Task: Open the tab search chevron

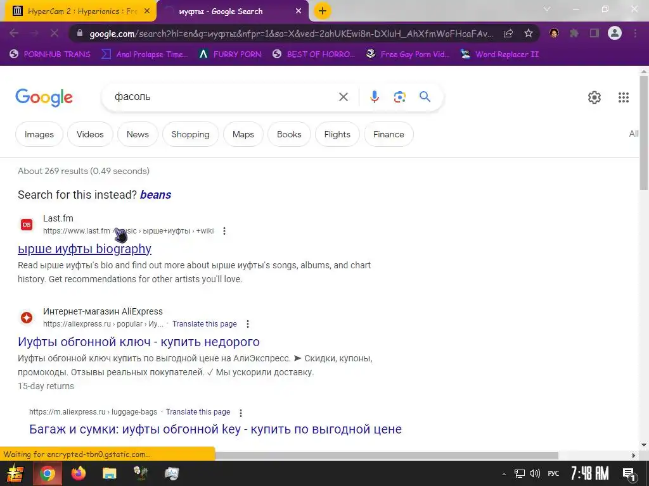Action: (x=547, y=9)
